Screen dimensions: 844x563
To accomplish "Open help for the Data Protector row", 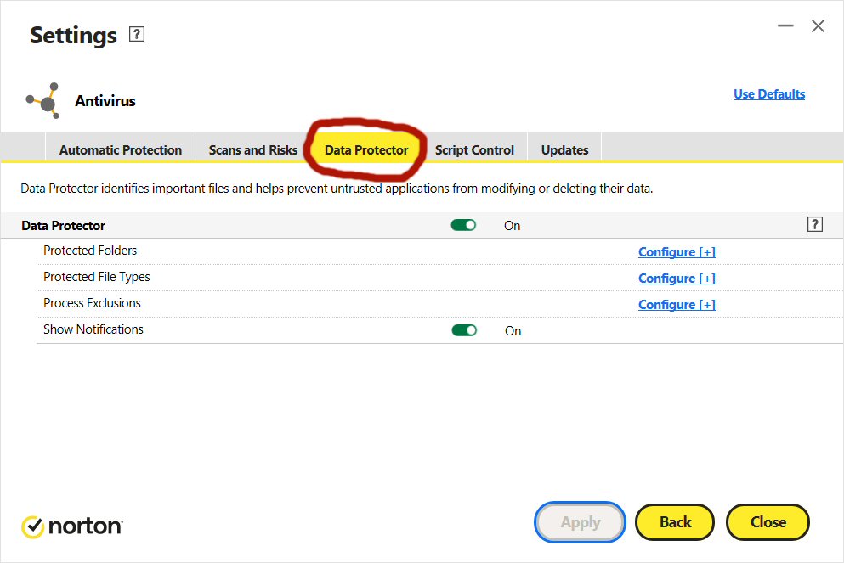I will pyautogui.click(x=815, y=224).
